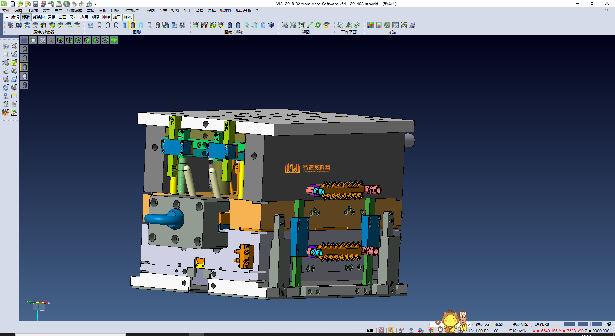Screen dimensions: 615x336
Task: Click the Print icon in quick access toolbar
Action: tap(59, 4)
